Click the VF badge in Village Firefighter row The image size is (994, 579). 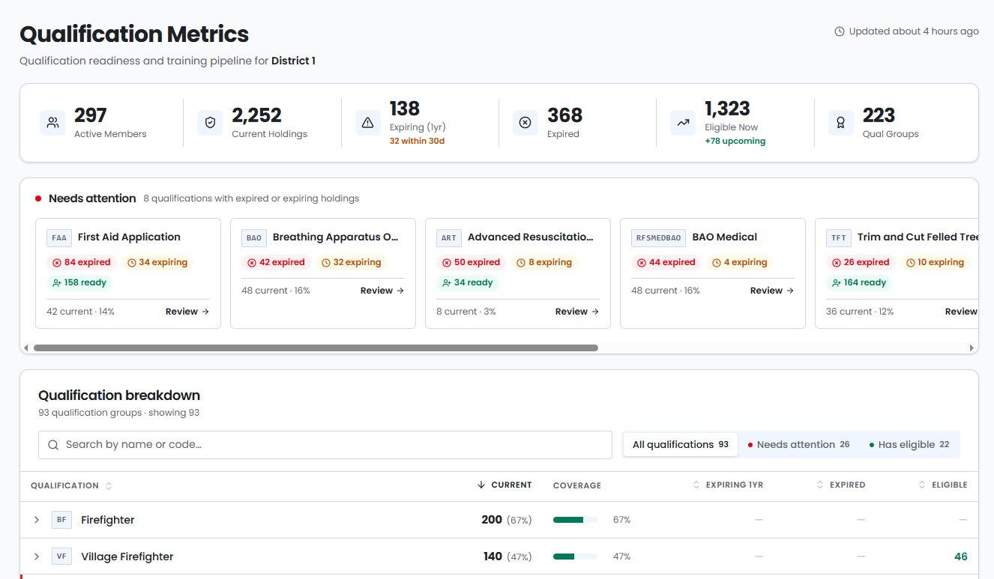[x=61, y=557]
